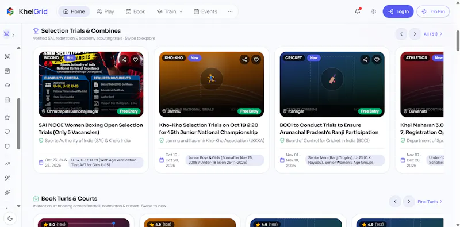Screen dimensions: 460x227
Task: Click the Go Pro button
Action: [433, 11]
